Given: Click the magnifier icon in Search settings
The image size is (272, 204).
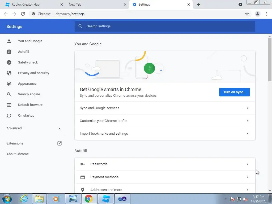Looking at the screenshot, I should (80, 26).
